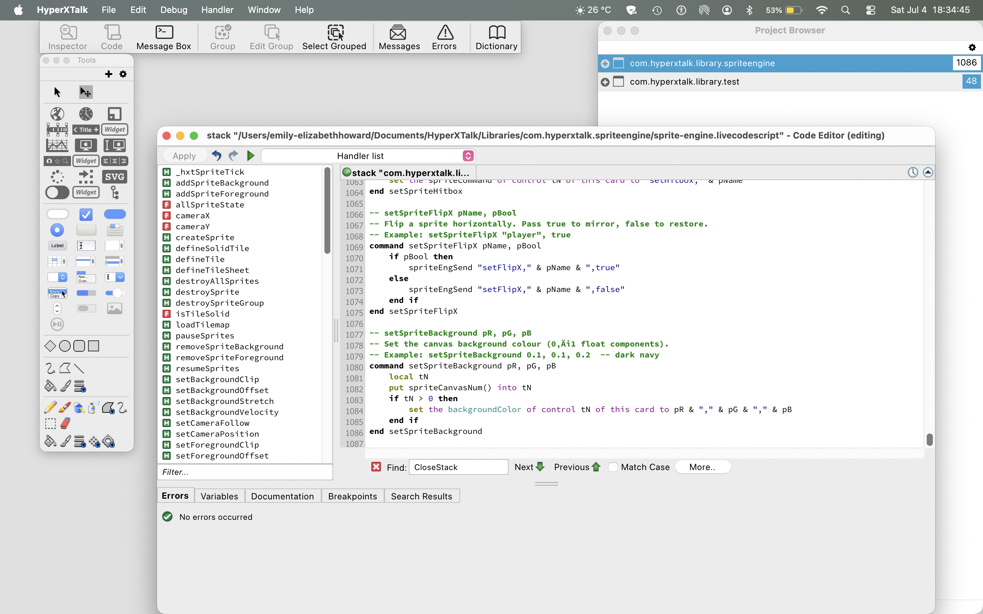Image resolution: width=983 pixels, height=614 pixels.
Task: Open Project Browser gear settings
Action: pyautogui.click(x=972, y=47)
